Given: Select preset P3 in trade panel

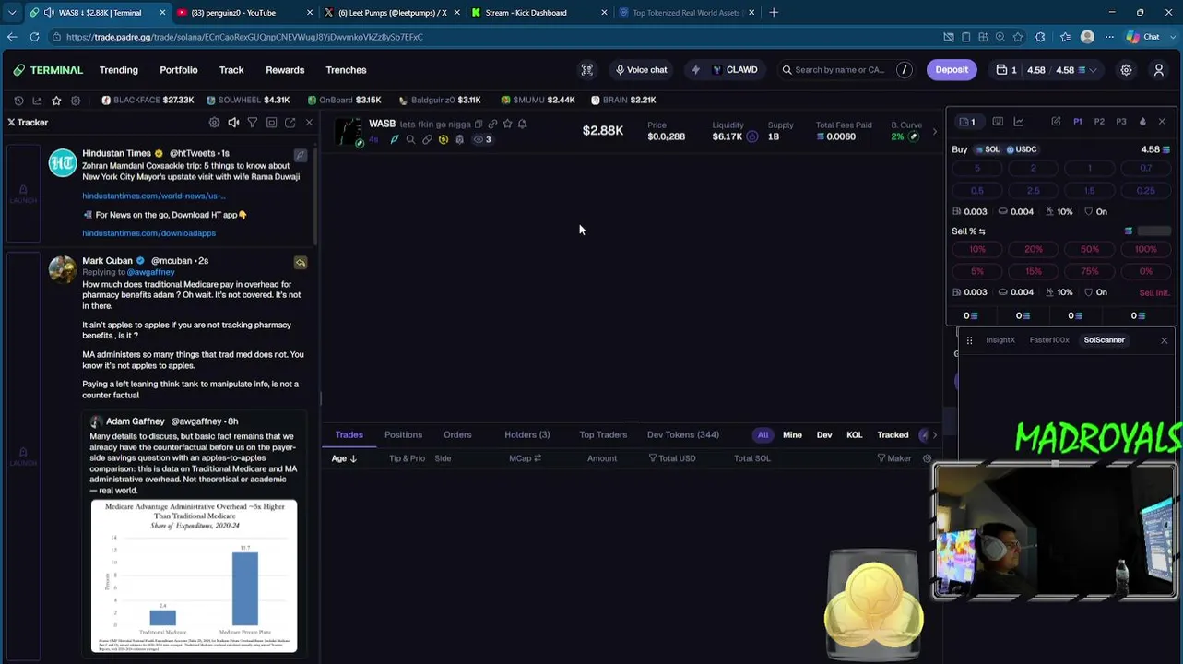Looking at the screenshot, I should click(1121, 122).
